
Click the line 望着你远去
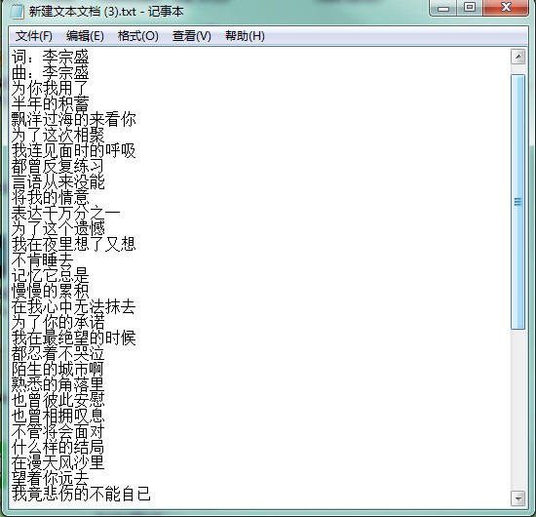click(x=51, y=479)
